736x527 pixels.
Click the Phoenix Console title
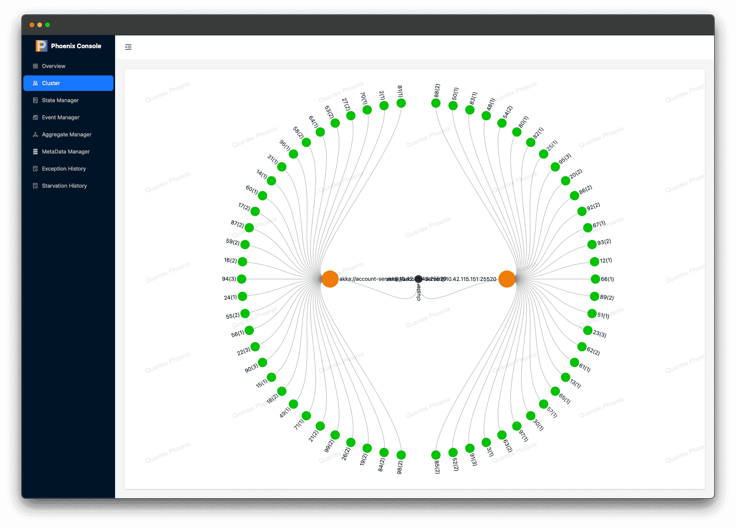pos(76,46)
